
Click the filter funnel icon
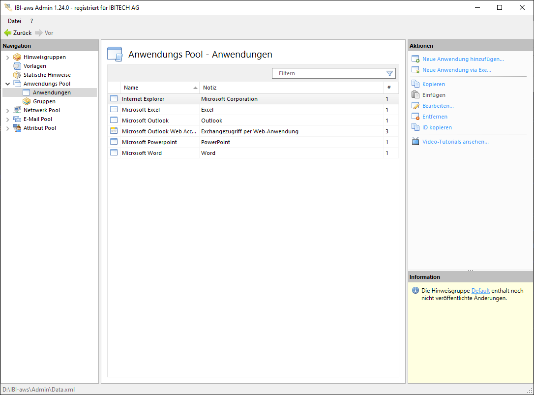point(389,73)
